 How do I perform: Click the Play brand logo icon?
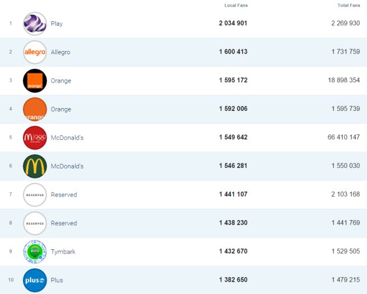point(35,24)
